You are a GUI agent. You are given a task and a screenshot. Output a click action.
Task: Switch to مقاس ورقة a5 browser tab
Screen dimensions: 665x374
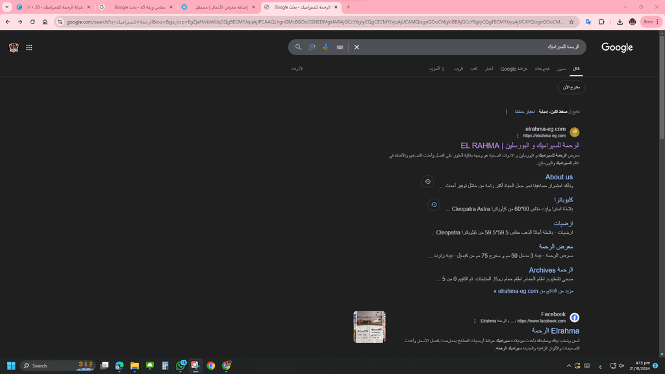tap(136, 7)
